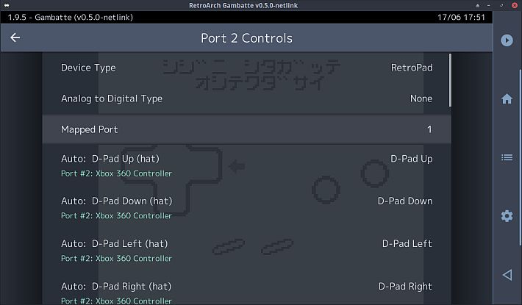Open the Home icon in sidebar
Viewport: 522px width, 305px height.
tap(507, 98)
